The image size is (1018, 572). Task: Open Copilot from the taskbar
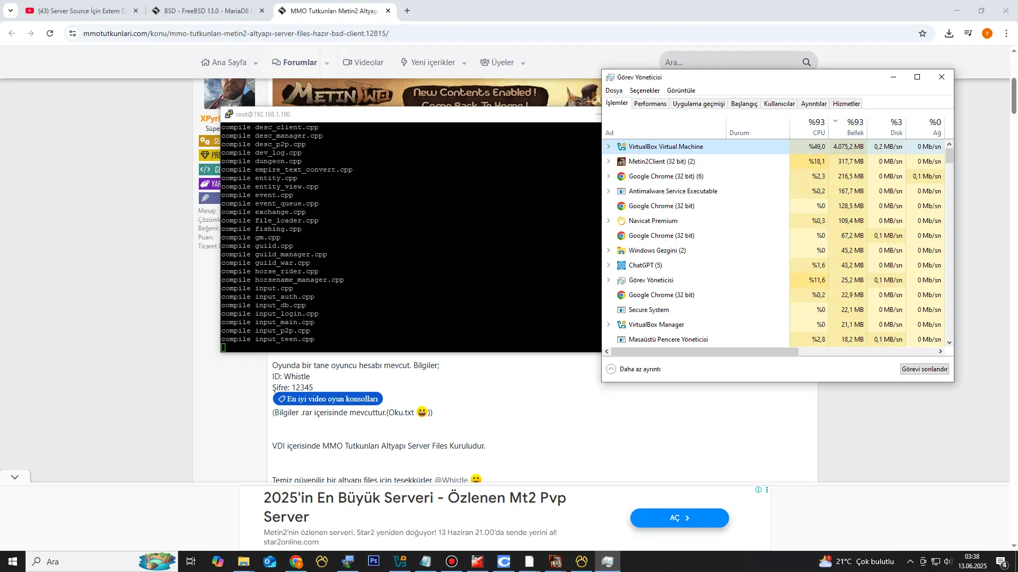click(x=218, y=561)
